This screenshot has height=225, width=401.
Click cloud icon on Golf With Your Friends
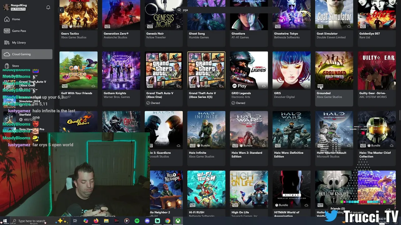coord(93,86)
